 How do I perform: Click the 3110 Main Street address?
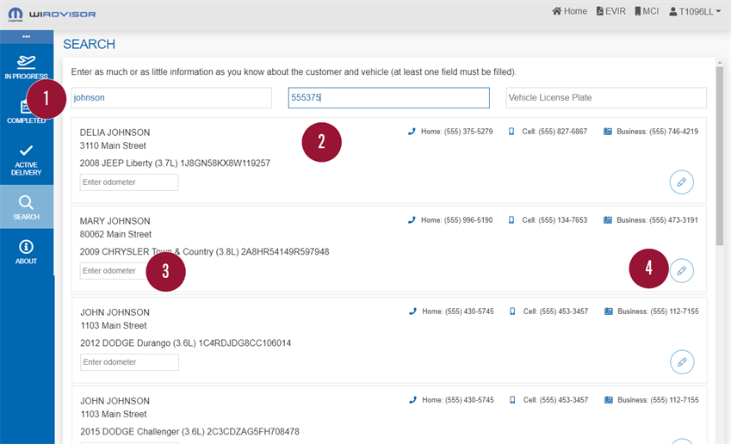coord(113,145)
